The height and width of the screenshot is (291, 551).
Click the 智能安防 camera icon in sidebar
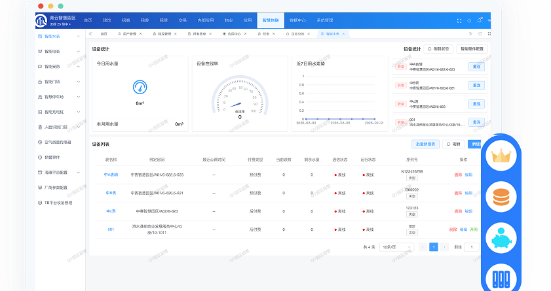coord(40,66)
